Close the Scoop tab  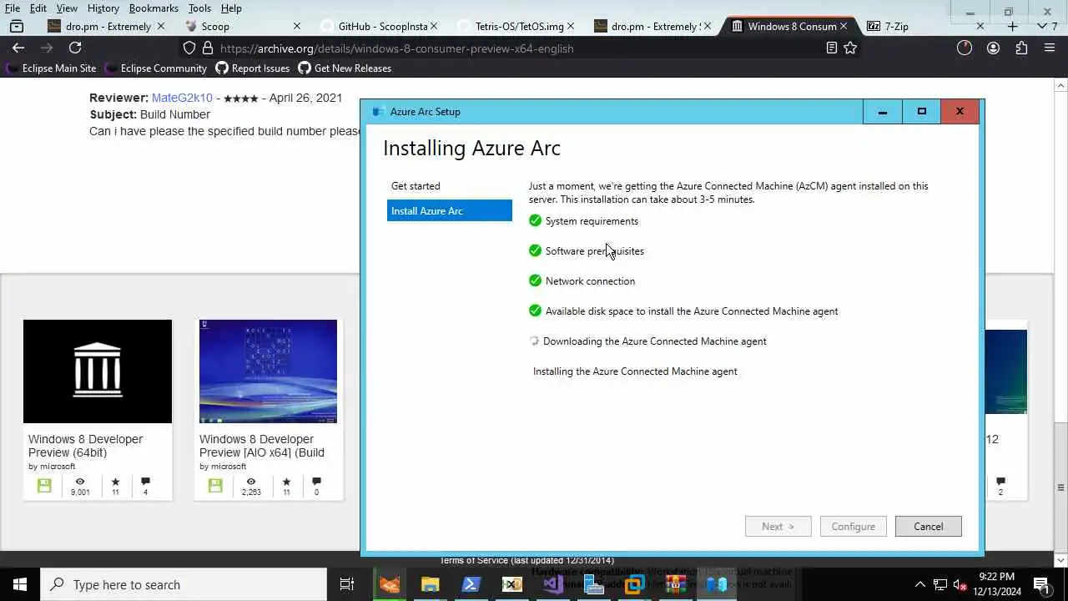pyautogui.click(x=296, y=27)
